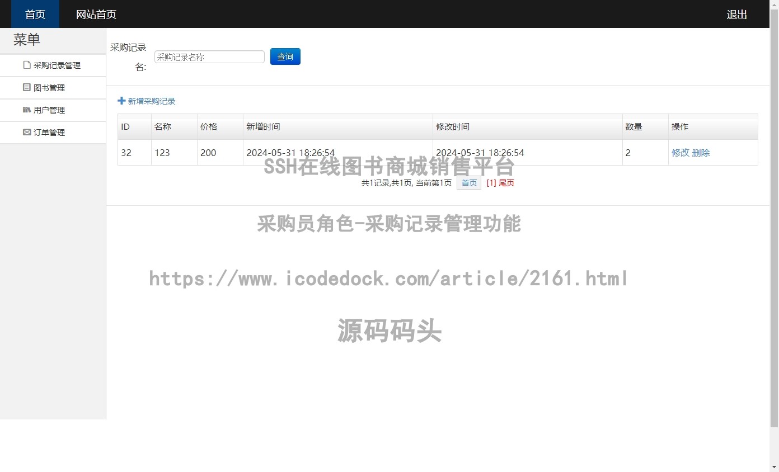
Task: Open 采购记录管理 menu item
Action: click(53, 65)
